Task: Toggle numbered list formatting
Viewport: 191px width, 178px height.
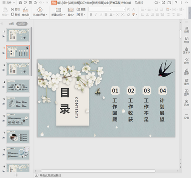Action: point(149,9)
